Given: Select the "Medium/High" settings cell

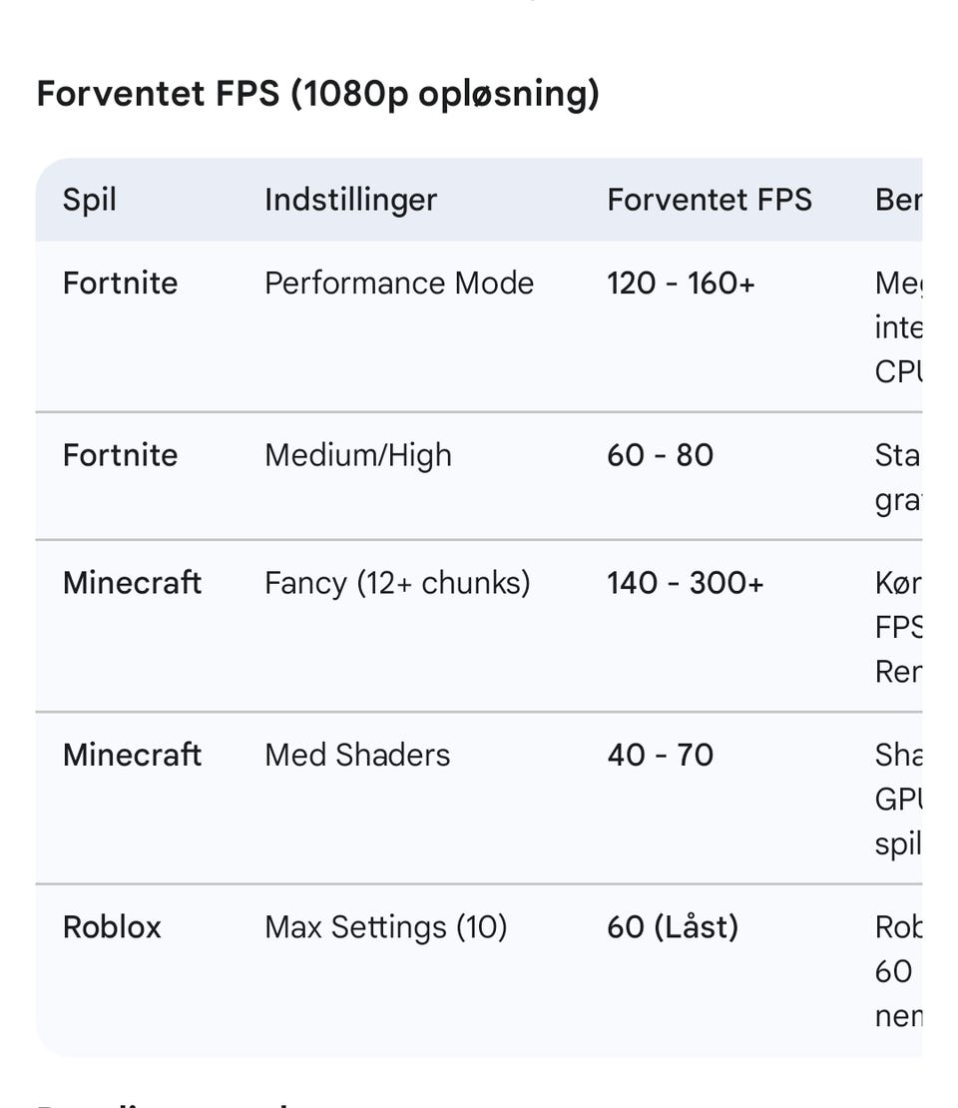Looking at the screenshot, I should tap(358, 455).
